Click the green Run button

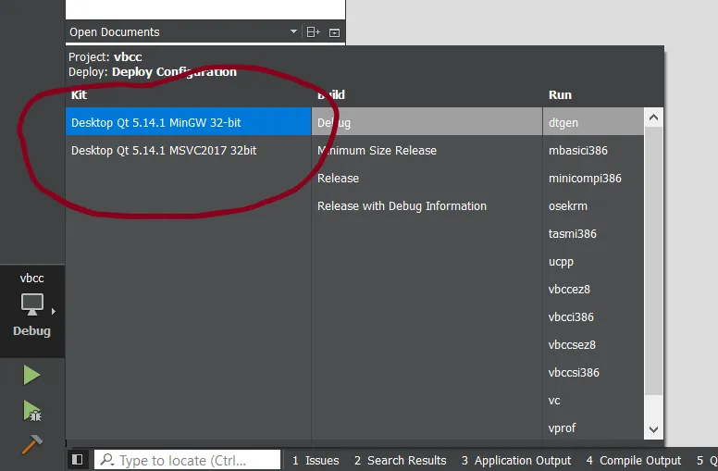(31, 375)
